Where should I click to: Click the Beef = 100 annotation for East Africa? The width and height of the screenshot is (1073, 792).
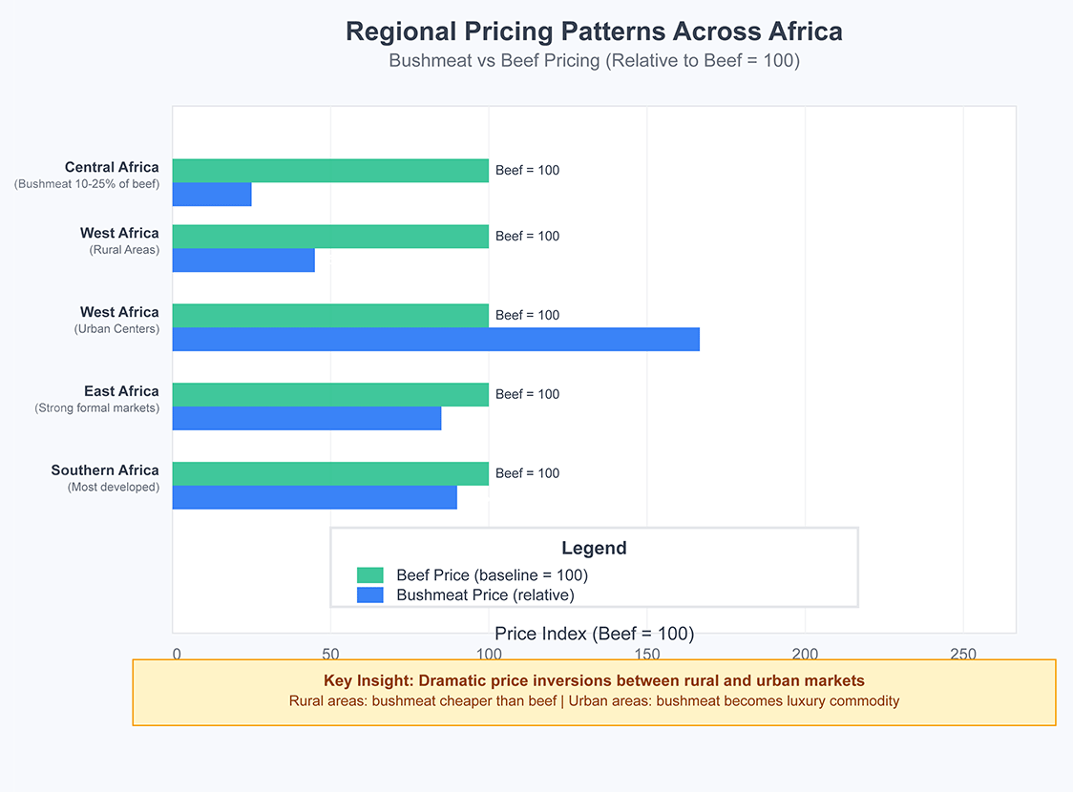527,394
